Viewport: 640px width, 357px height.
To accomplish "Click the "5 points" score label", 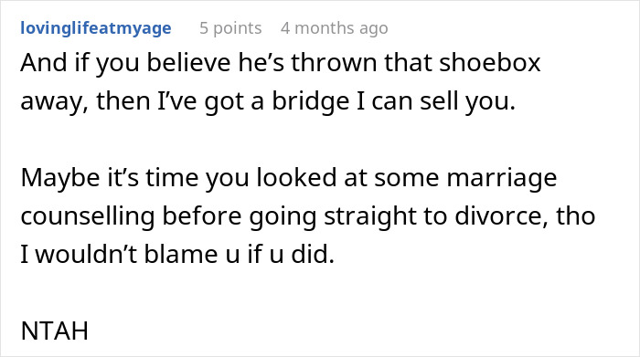I will (x=230, y=28).
